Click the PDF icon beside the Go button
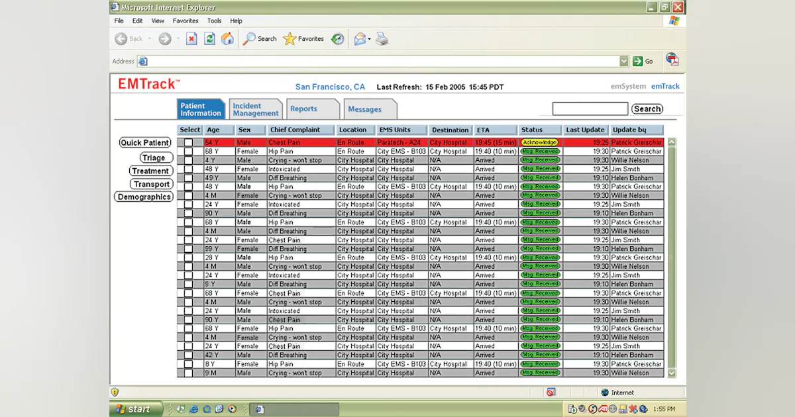This screenshot has height=417, width=795. point(672,60)
